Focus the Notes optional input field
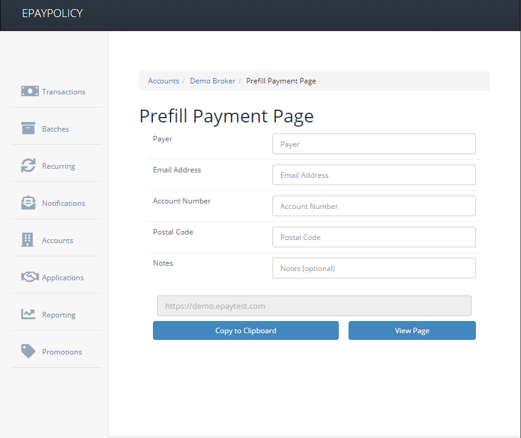 pyautogui.click(x=374, y=268)
